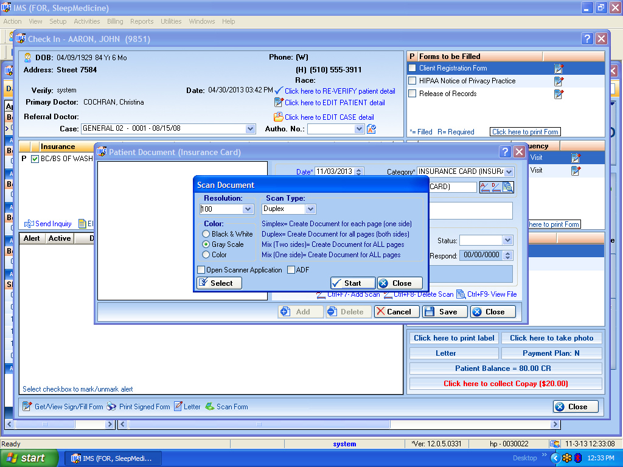Open the Resolution dropdown
The height and width of the screenshot is (467, 623).
point(248,209)
